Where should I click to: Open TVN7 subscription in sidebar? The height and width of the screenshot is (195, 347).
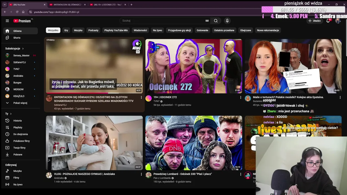[21, 69]
